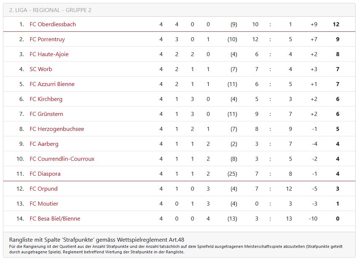Click on FC Kirchberg team link

click(46, 99)
